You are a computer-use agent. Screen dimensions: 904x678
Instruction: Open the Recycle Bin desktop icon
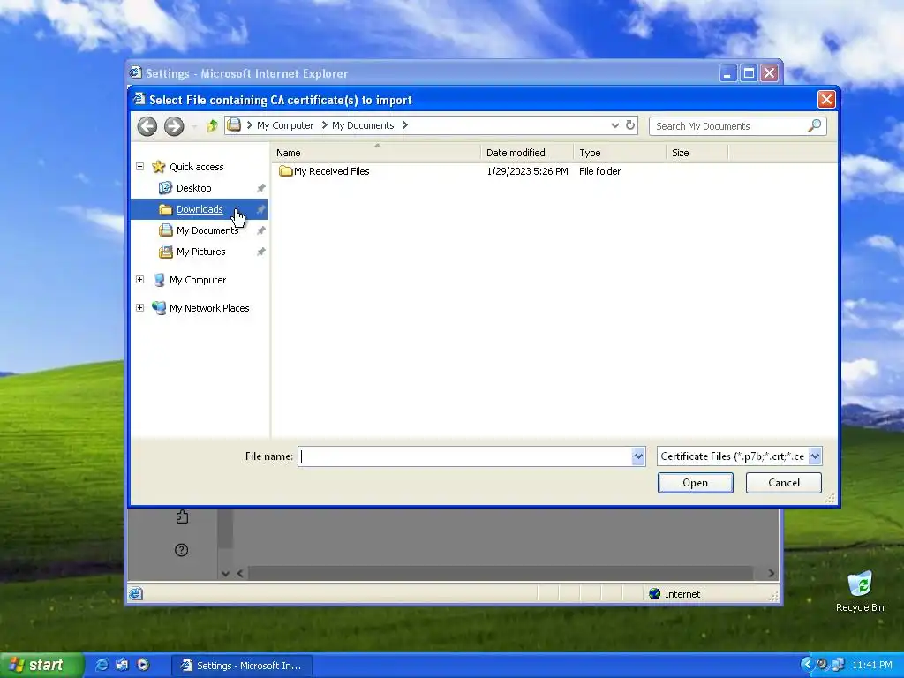(x=860, y=591)
